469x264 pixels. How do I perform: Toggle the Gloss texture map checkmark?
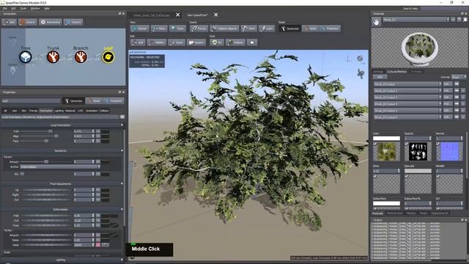pos(374,177)
